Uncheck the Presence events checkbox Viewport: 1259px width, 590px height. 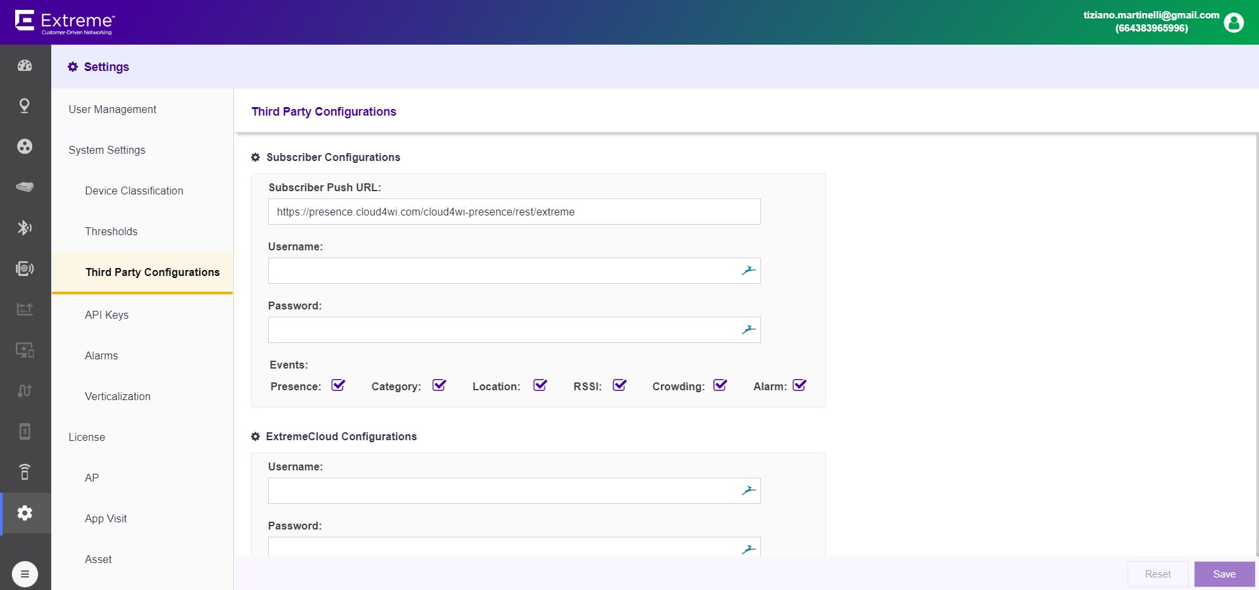pyautogui.click(x=338, y=386)
